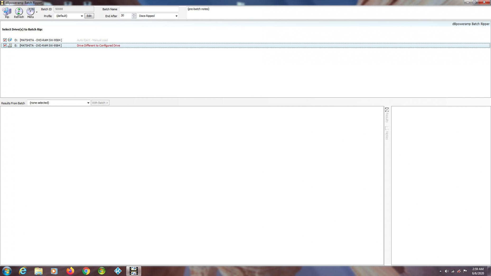This screenshot has width=491, height=276.
Task: Open Kodi from the taskbar
Action: [x=118, y=271]
